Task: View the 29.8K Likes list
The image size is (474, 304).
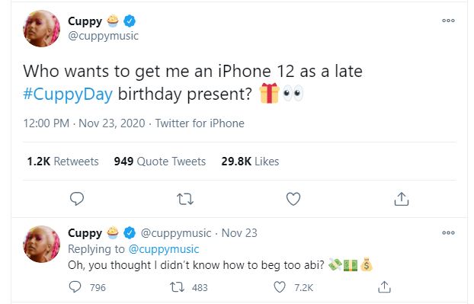Action: point(250,162)
